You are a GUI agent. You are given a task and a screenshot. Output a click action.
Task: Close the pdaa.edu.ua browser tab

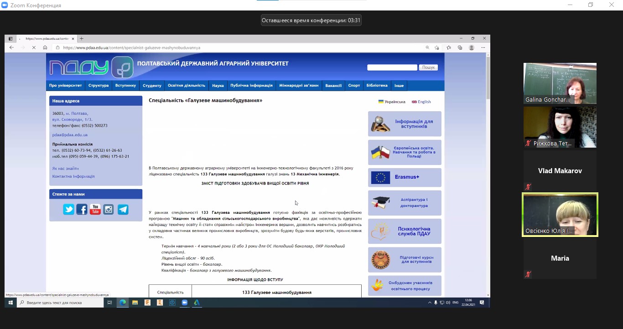coord(73,39)
